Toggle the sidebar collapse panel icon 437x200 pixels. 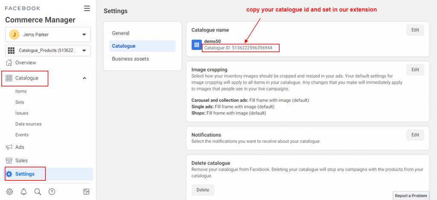tap(86, 191)
